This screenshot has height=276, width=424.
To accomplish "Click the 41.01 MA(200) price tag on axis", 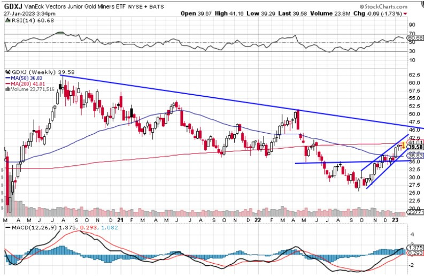I will [x=415, y=143].
